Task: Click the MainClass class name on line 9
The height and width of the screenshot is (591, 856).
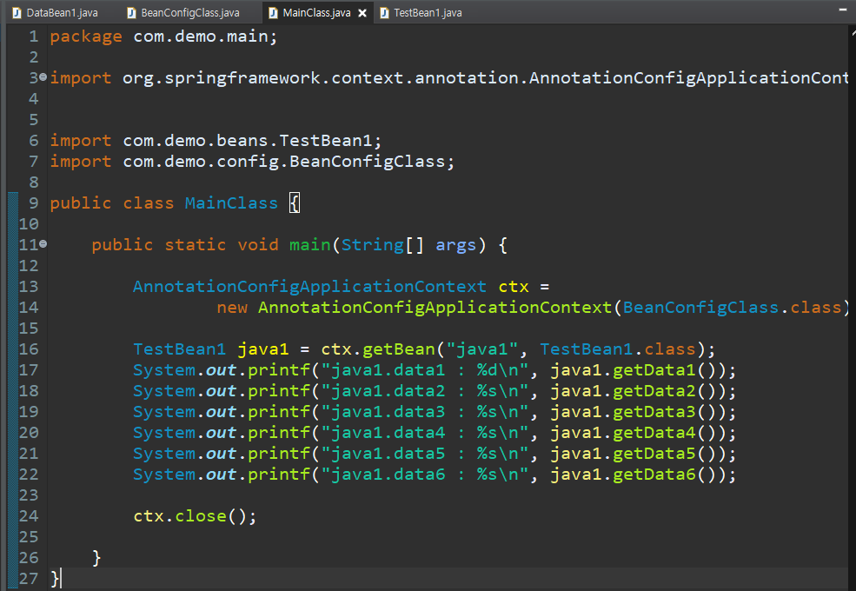Action: (x=231, y=203)
